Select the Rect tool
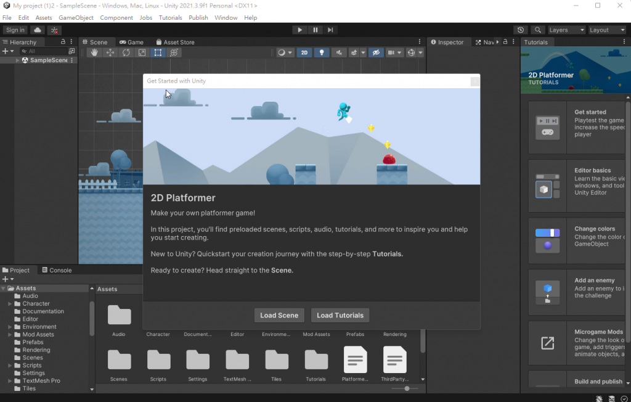Screen dimensions: 631x402 point(158,53)
